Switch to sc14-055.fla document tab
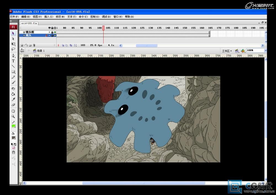Screen dimensions: 276x195 pos(29,23)
